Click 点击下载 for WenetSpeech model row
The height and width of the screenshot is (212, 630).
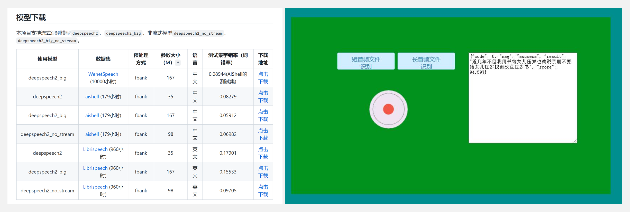click(263, 78)
